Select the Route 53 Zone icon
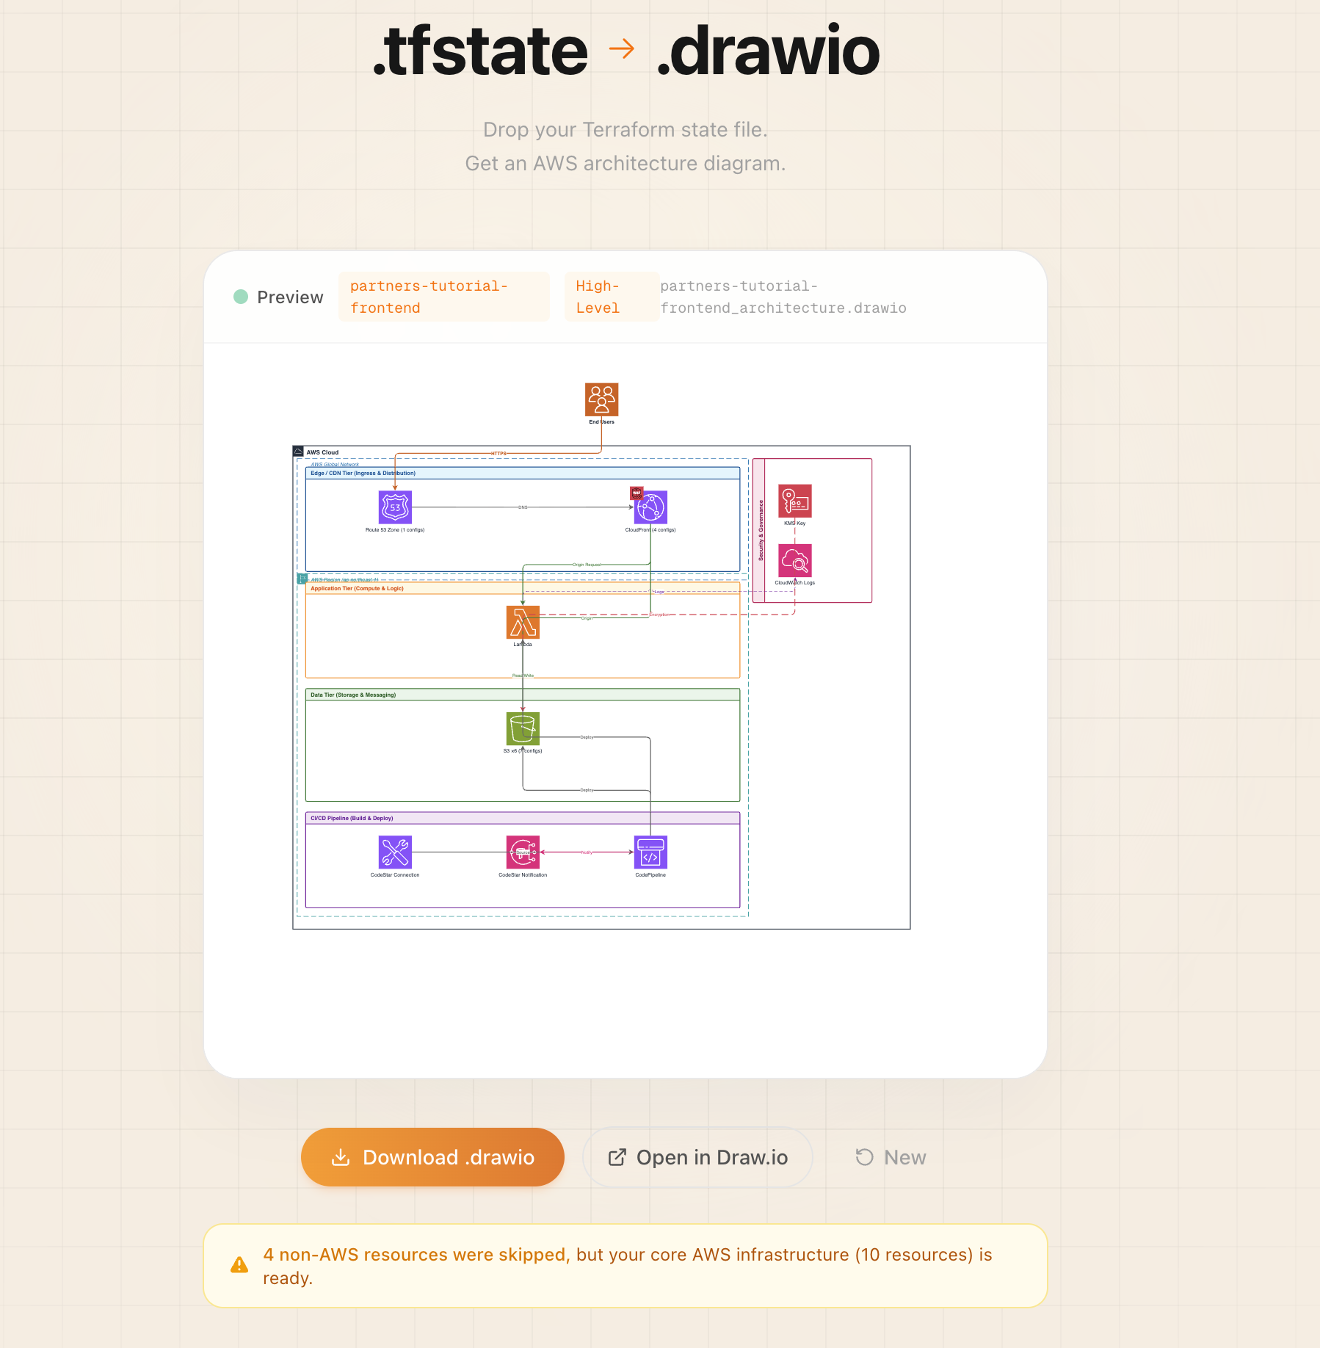This screenshot has width=1320, height=1348. (x=395, y=507)
